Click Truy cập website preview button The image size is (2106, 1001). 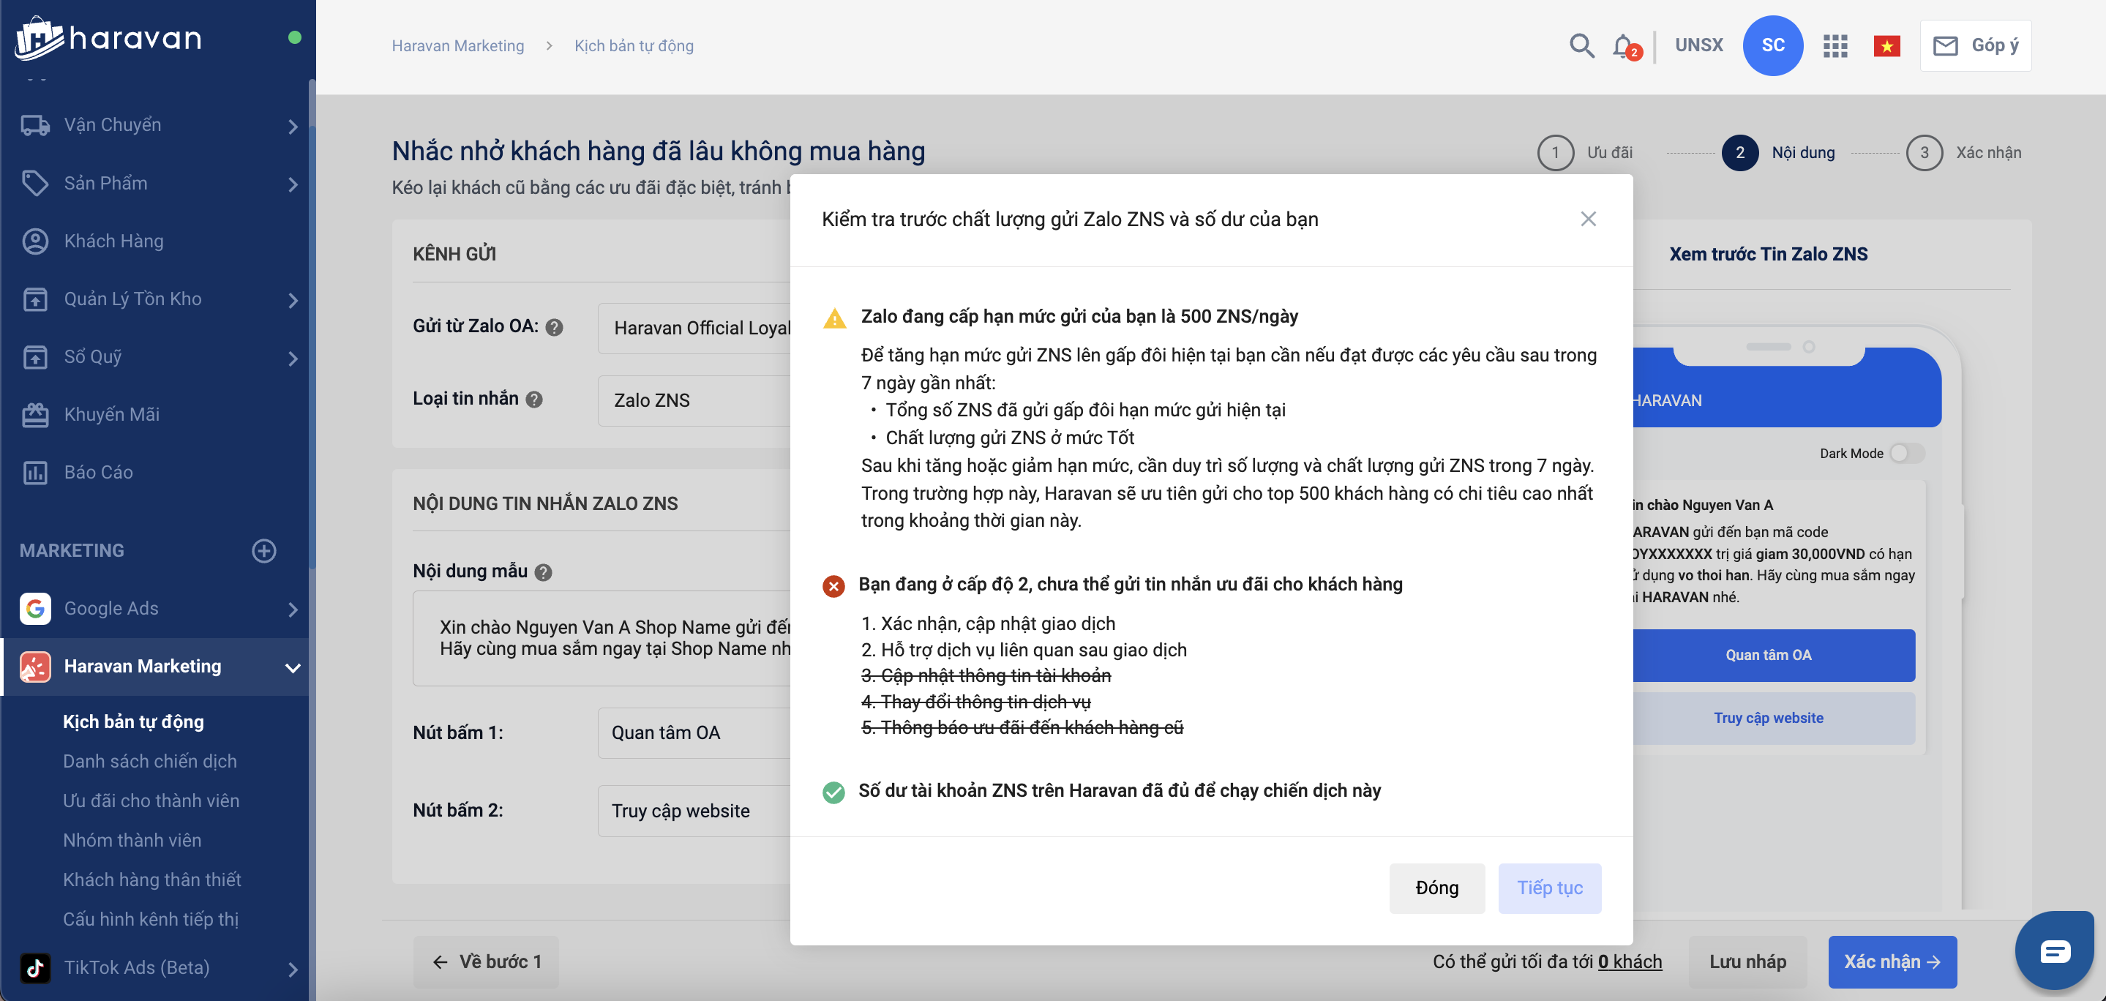(x=1772, y=718)
